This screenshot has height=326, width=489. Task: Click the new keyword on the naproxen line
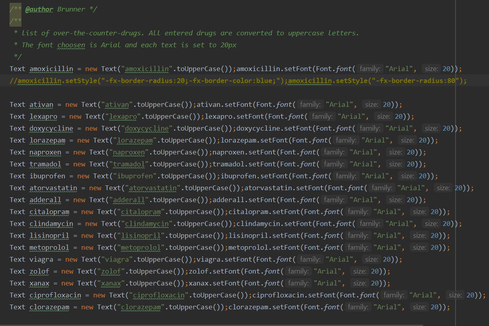point(79,152)
